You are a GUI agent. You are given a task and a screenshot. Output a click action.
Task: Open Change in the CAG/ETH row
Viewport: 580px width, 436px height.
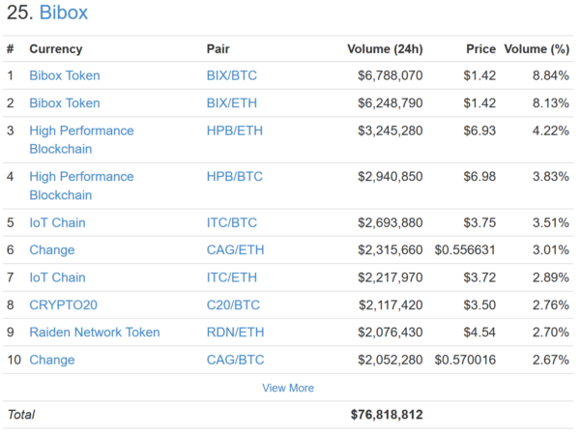pos(52,250)
